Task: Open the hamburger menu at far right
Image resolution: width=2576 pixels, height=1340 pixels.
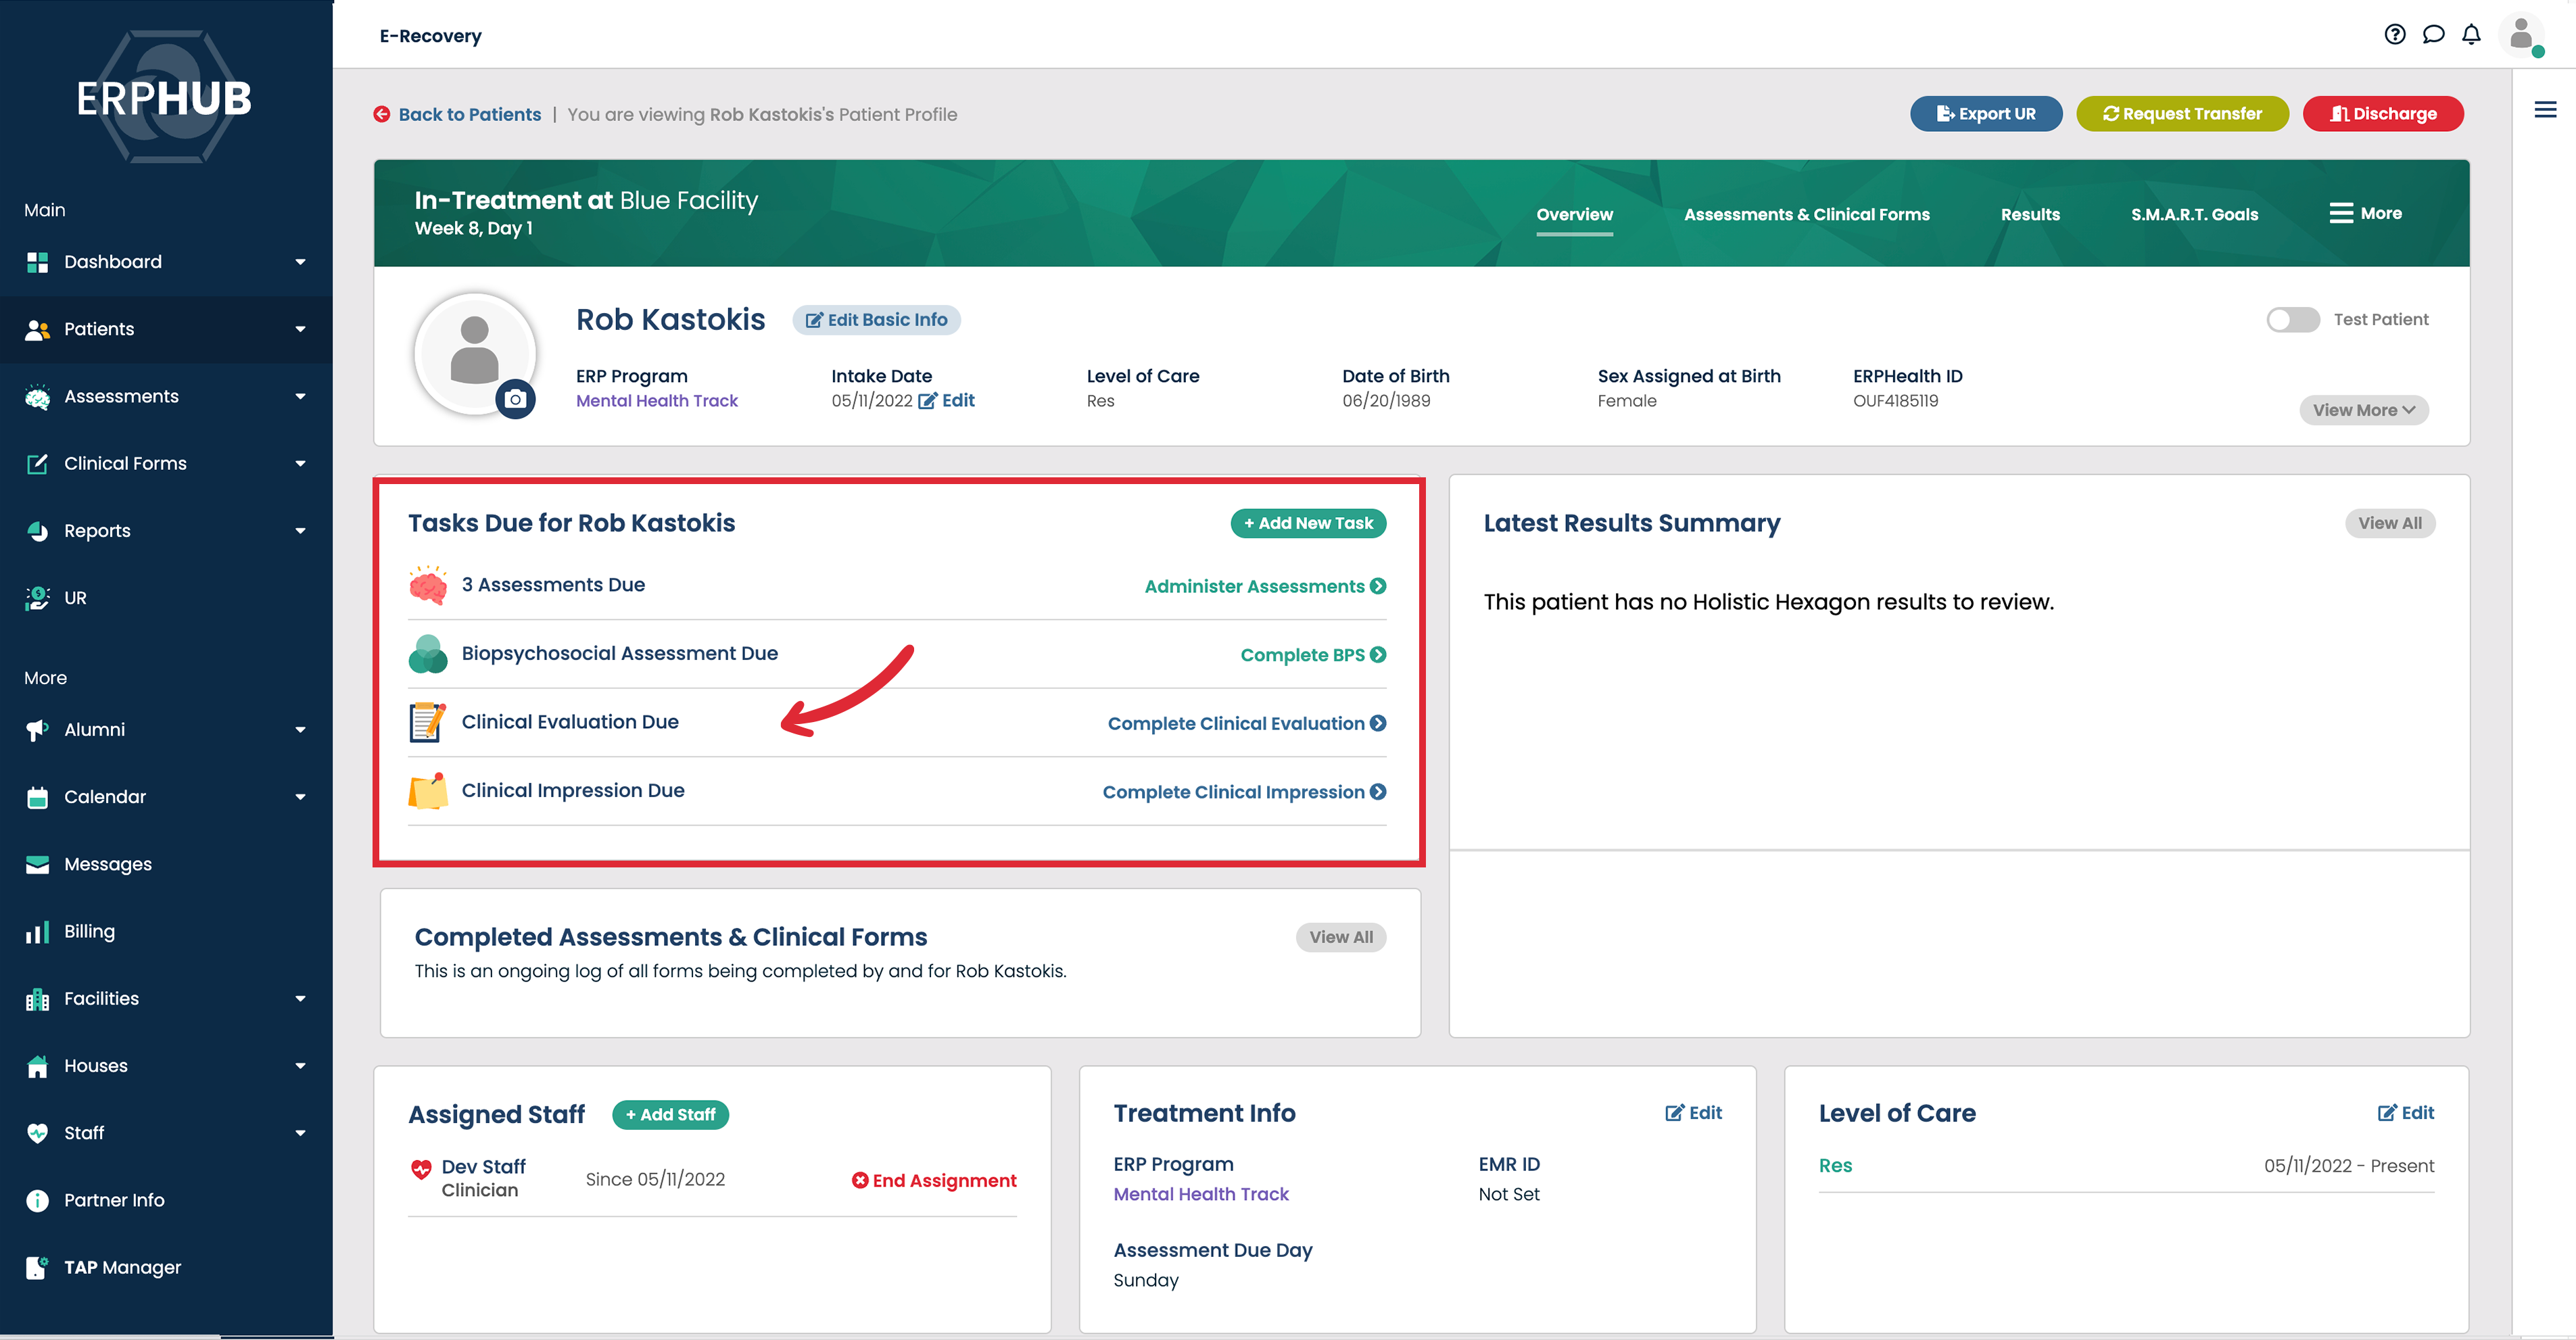Action: click(x=2545, y=110)
